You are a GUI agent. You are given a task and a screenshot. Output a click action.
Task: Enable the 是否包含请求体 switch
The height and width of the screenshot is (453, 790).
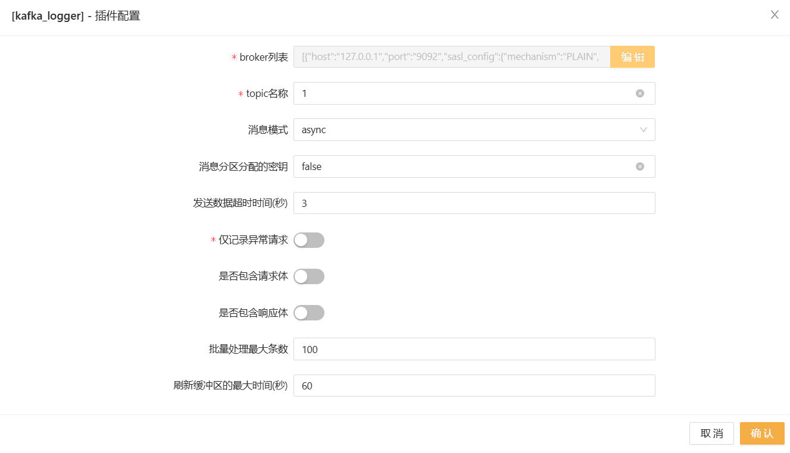pyautogui.click(x=309, y=276)
